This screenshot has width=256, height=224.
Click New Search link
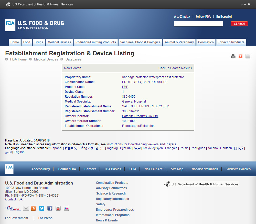(72, 68)
